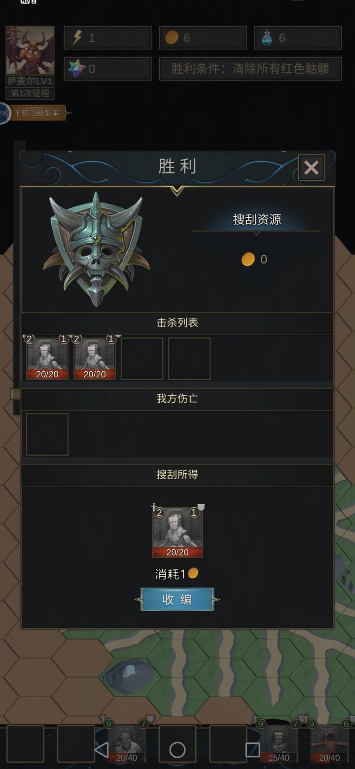Click the 第1次征程 expedition label

(x=30, y=93)
